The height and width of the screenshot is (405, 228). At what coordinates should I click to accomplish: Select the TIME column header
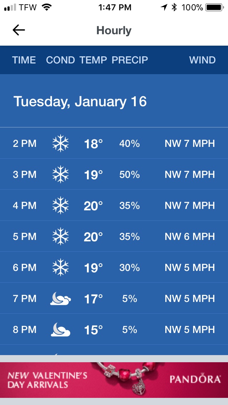(x=24, y=60)
